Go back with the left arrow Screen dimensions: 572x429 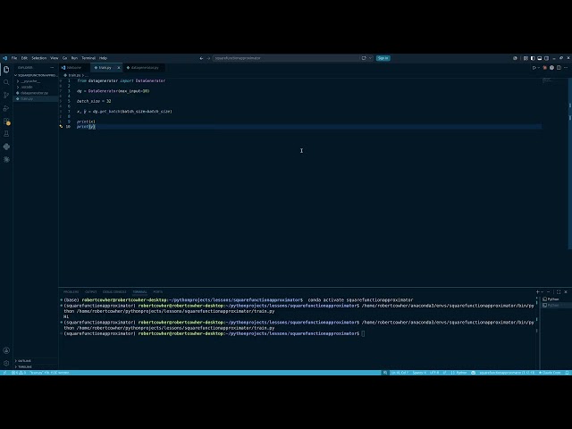click(x=201, y=58)
